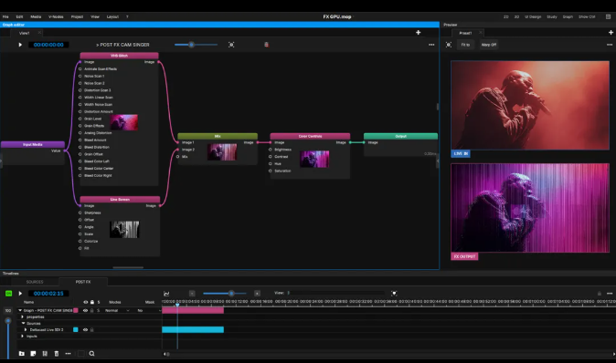The width and height of the screenshot is (616, 363).
Task: Toggle the green ON button in timeline
Action: point(8,293)
